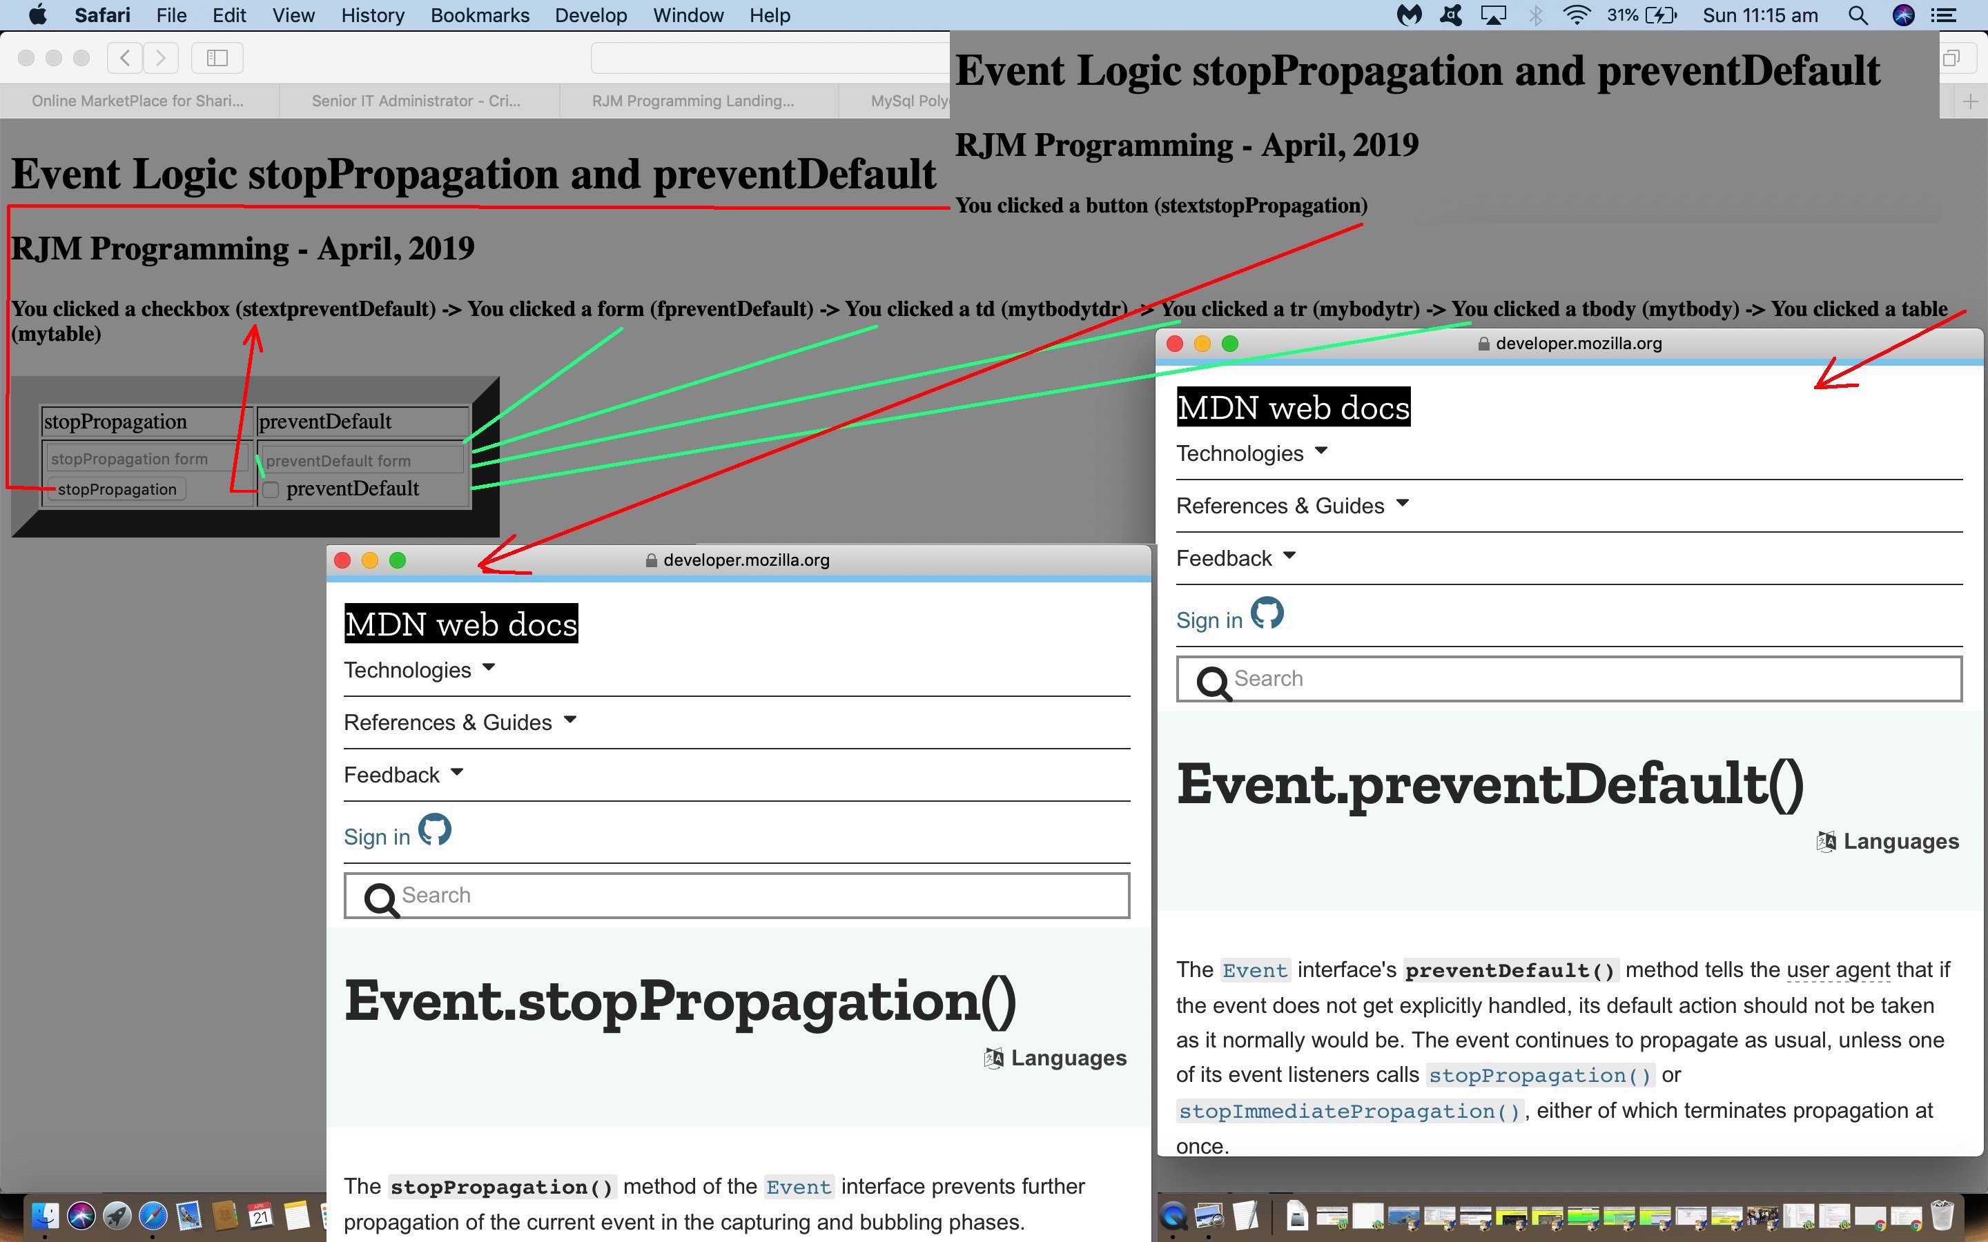Click the WiFi icon in menu bar
1988x1242 pixels.
[1576, 16]
